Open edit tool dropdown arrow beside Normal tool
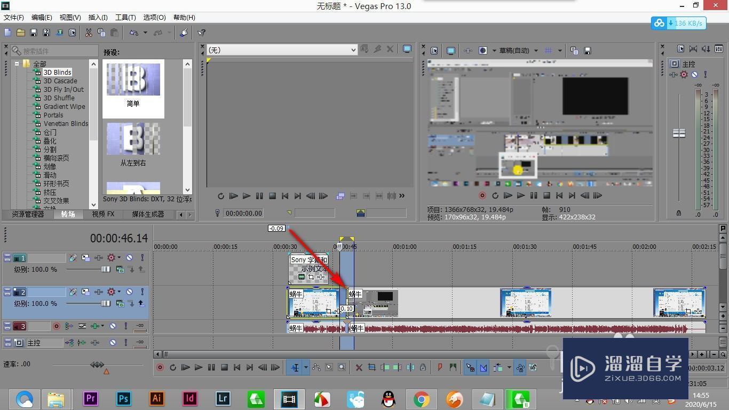This screenshot has height=410, width=729. pos(306,367)
